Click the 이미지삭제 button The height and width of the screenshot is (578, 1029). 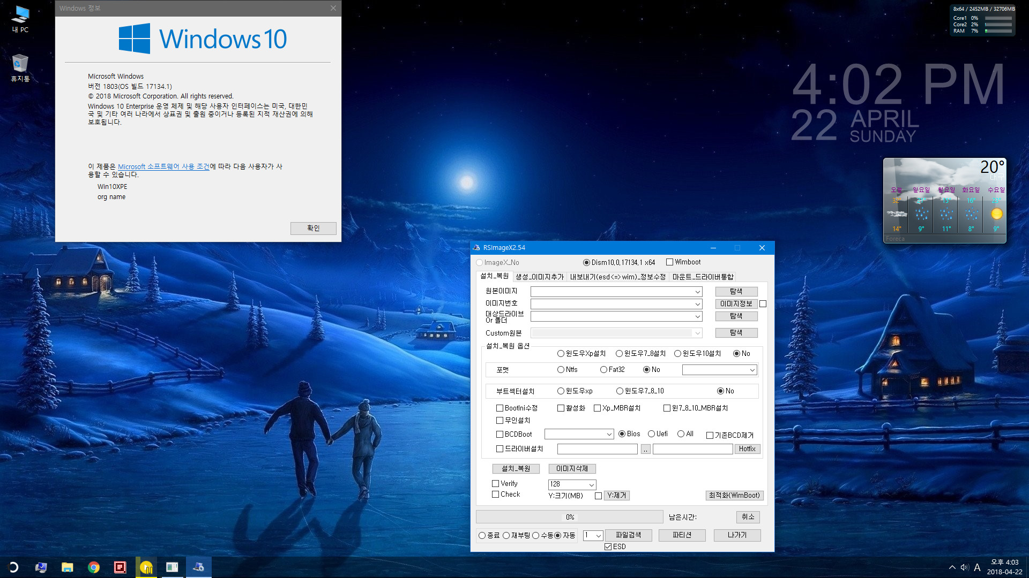[572, 469]
